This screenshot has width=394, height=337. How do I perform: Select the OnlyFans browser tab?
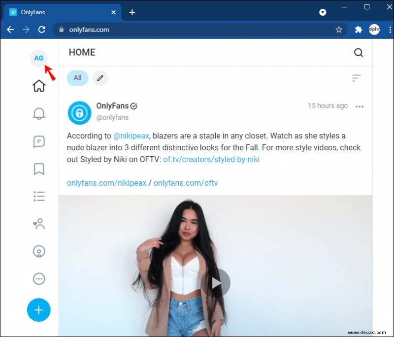(x=62, y=12)
